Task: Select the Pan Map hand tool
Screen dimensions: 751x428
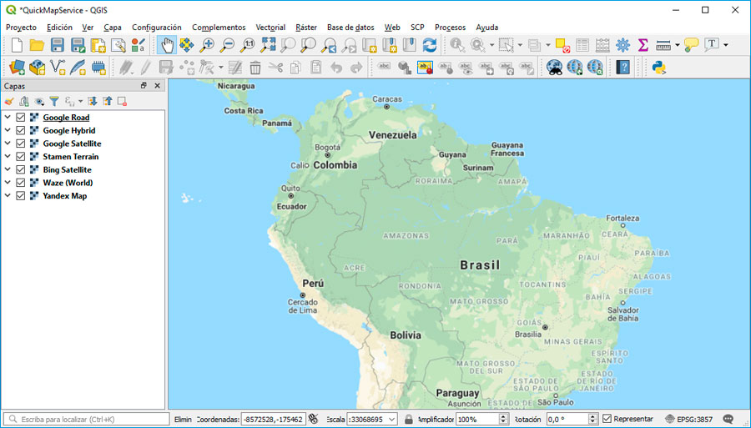Action: (x=167, y=45)
